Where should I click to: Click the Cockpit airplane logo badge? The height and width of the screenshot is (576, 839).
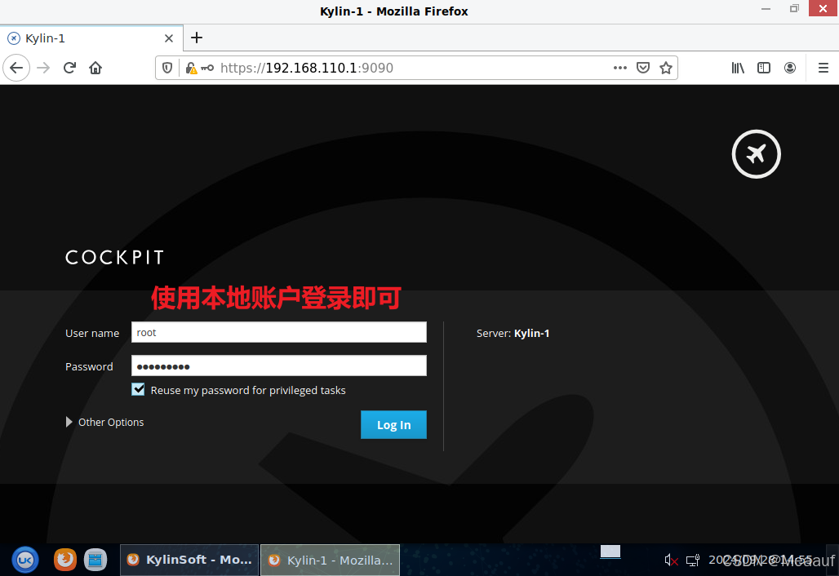756,154
